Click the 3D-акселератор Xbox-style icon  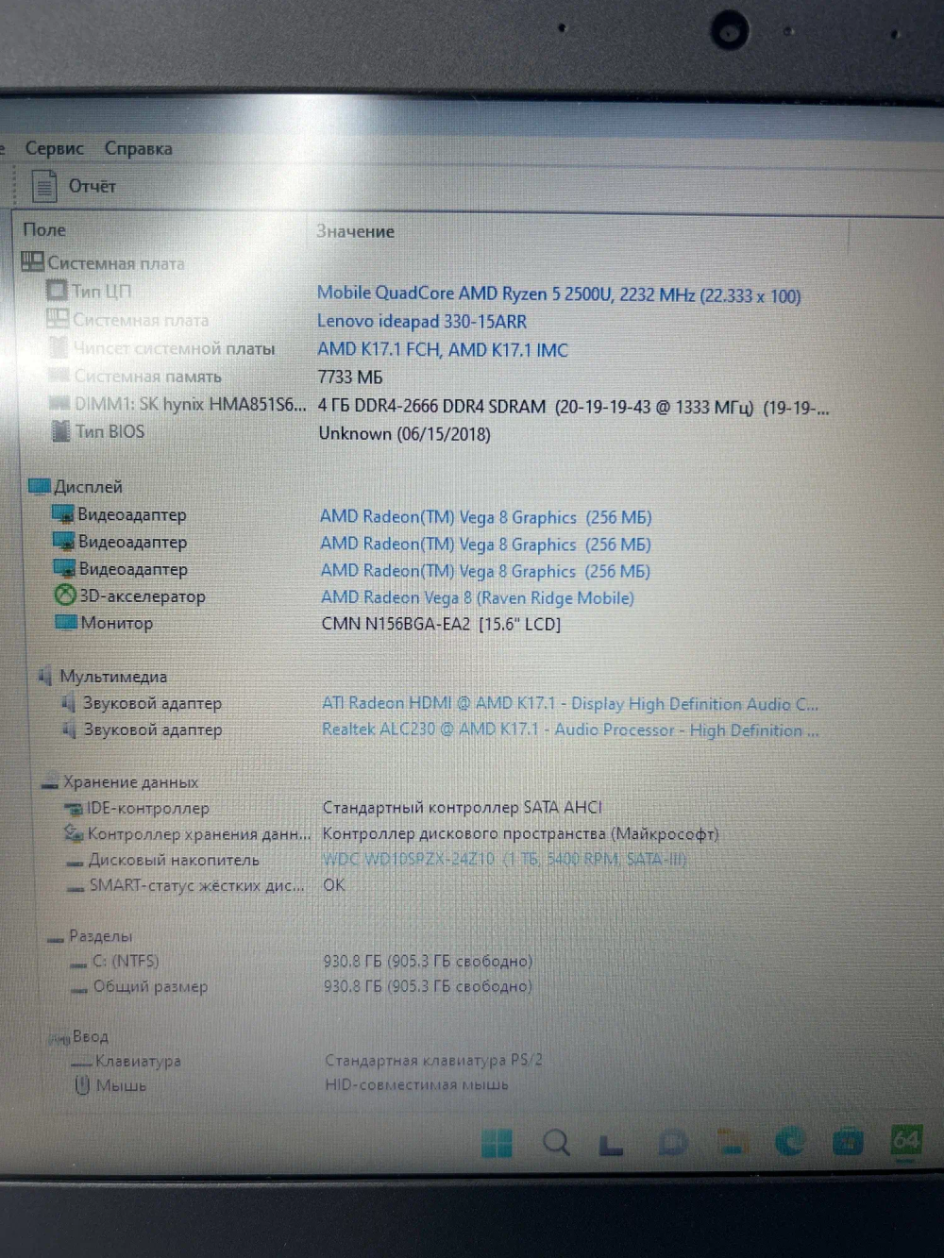[x=65, y=595]
